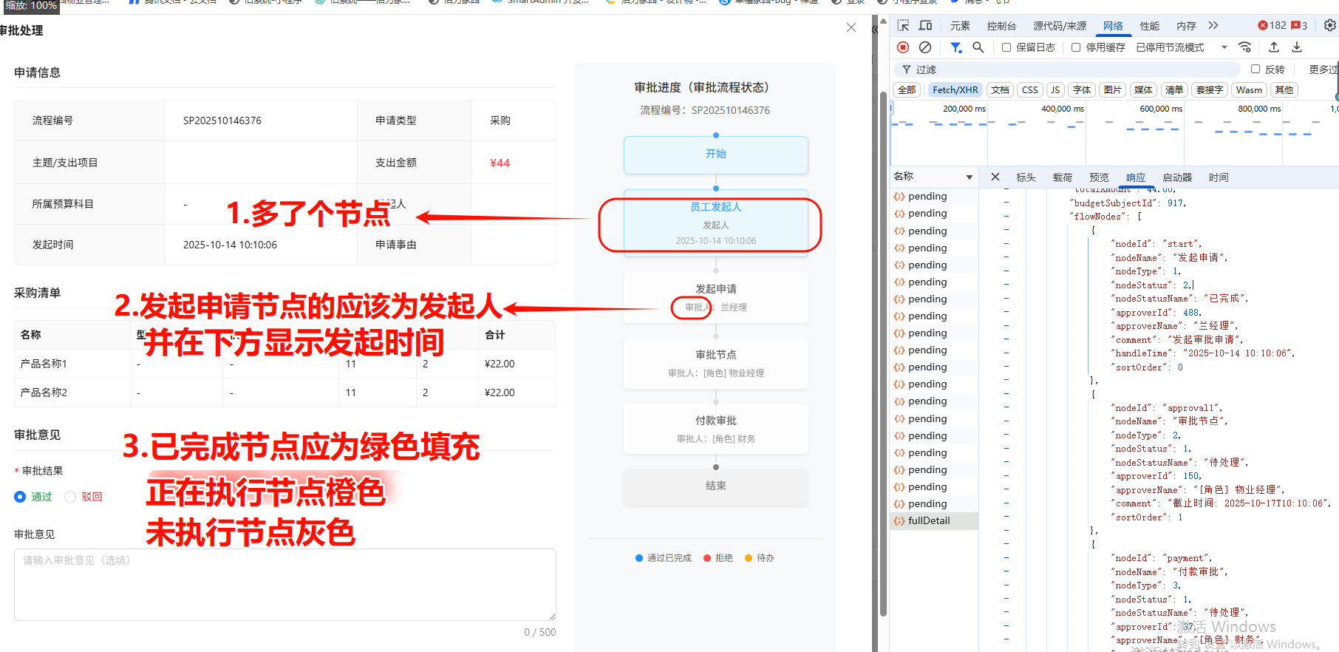Activate the inspect element picker icon
Viewport: 1339px width, 652px height.
[x=903, y=25]
